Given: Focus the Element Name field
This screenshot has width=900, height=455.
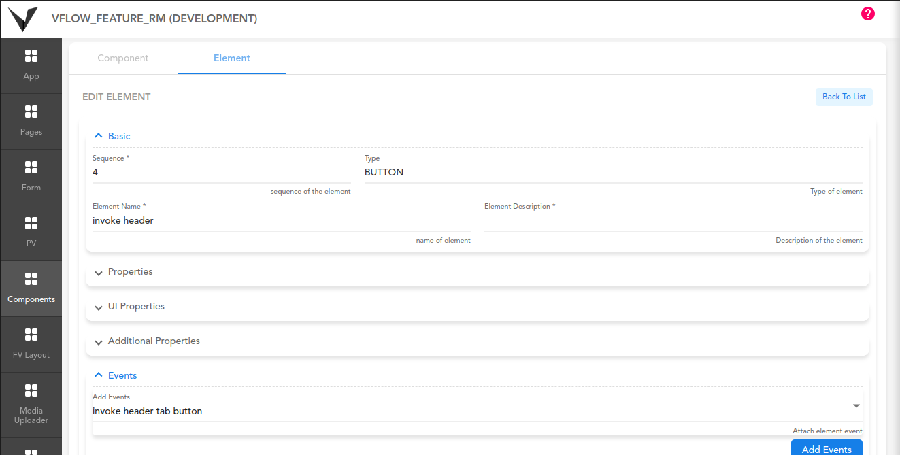Looking at the screenshot, I should 282,221.
